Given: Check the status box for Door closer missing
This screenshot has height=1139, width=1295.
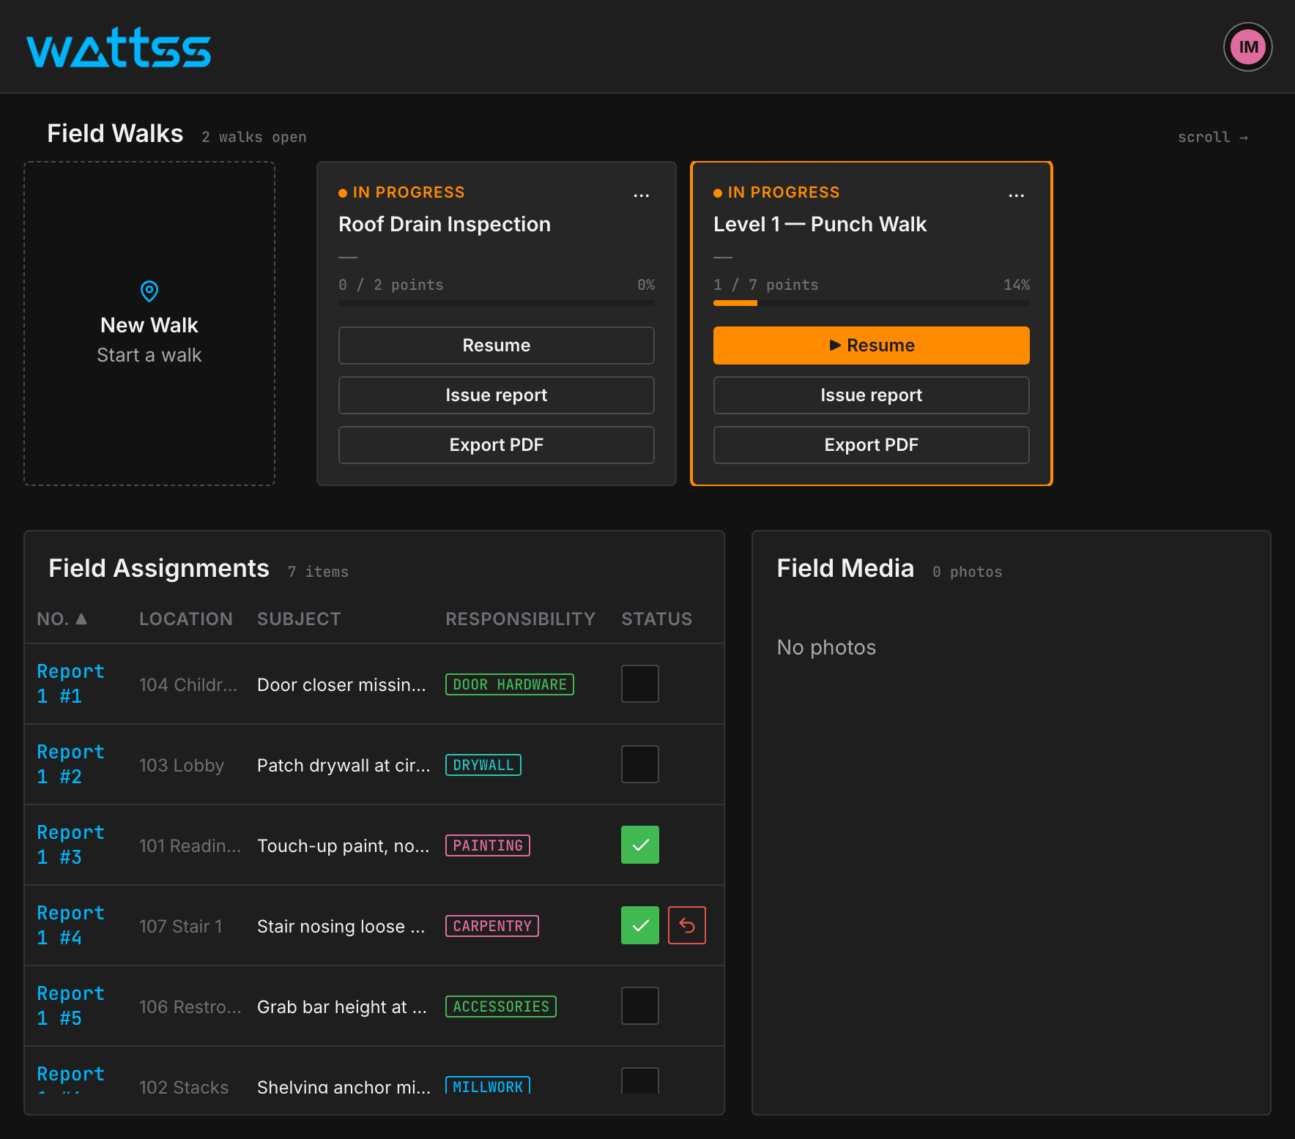Looking at the screenshot, I should point(640,684).
